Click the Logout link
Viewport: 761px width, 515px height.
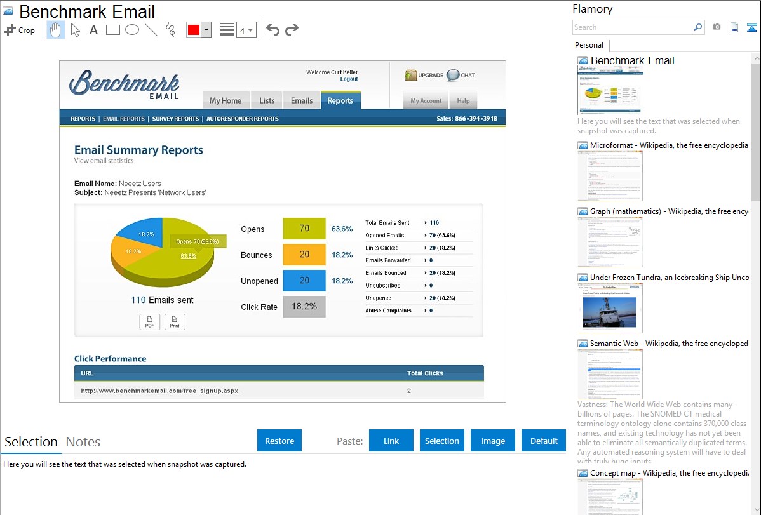click(x=349, y=79)
